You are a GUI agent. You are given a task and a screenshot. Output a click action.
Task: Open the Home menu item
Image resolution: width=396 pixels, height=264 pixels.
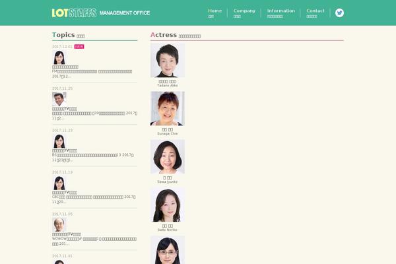[x=214, y=13]
